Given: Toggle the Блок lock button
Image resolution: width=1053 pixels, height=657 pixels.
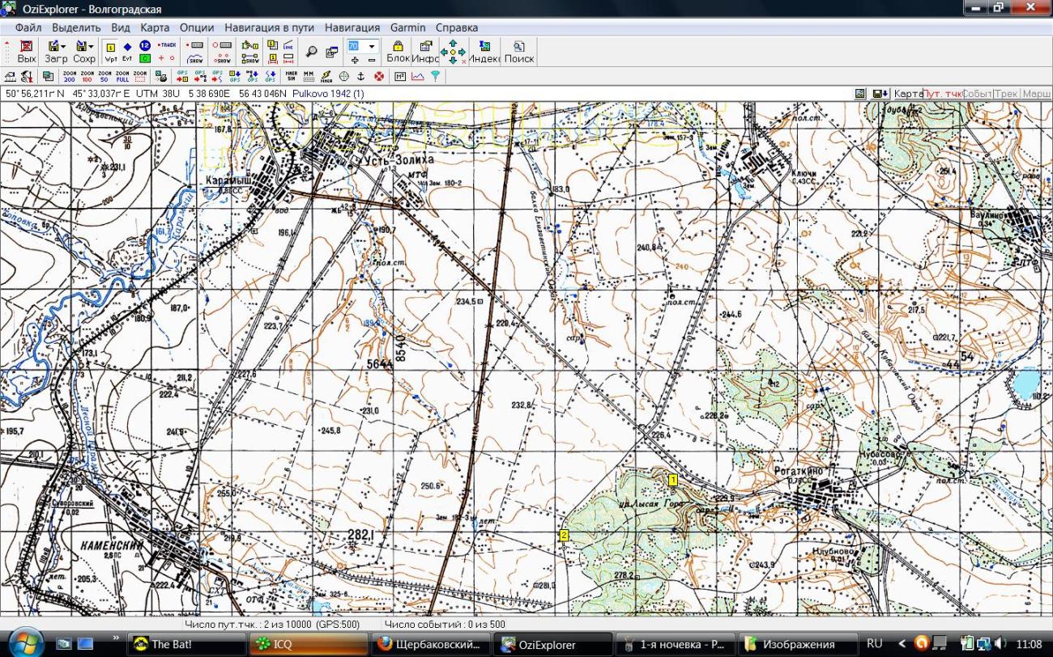Looking at the screenshot, I should coord(399,52).
